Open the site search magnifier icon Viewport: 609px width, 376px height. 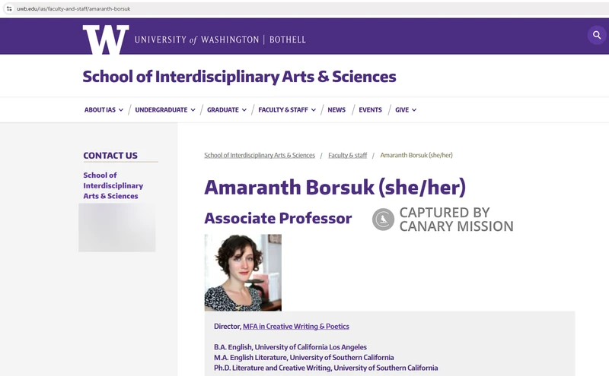pos(597,35)
